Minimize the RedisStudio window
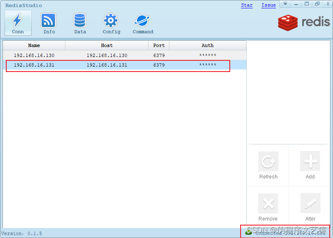 coord(296,4)
